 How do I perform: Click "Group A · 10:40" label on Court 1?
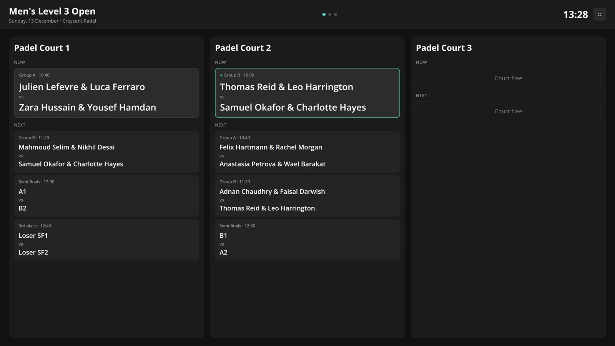[x=34, y=75]
